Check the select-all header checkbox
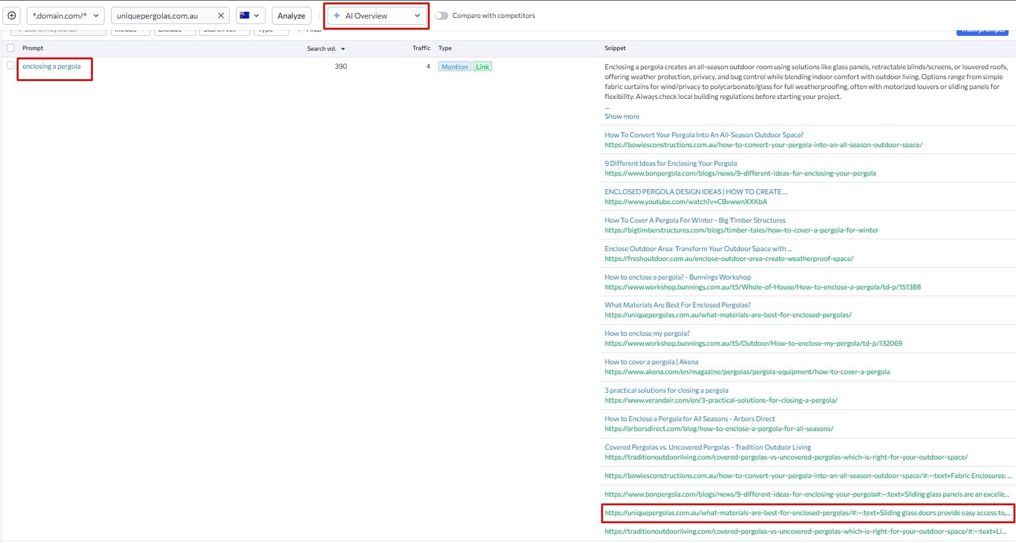This screenshot has height=543, width=1016. [11, 48]
